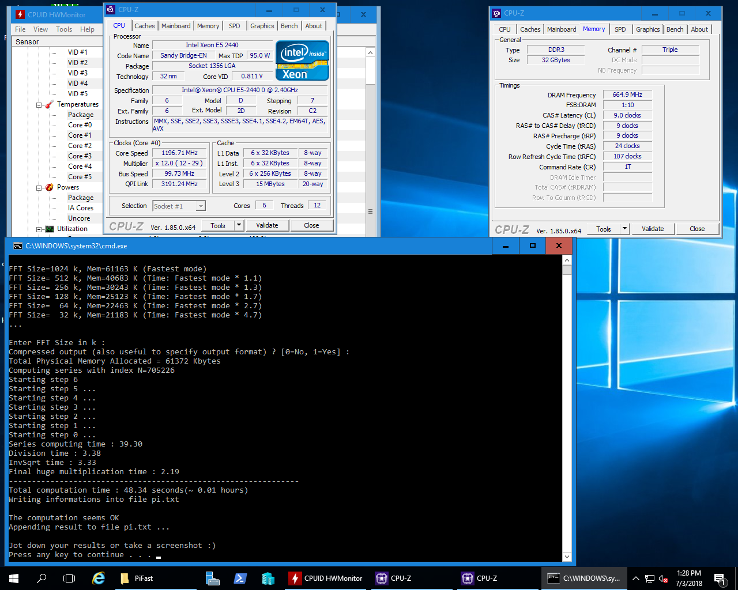Click cmd window scrollbar up arrow

click(x=567, y=260)
